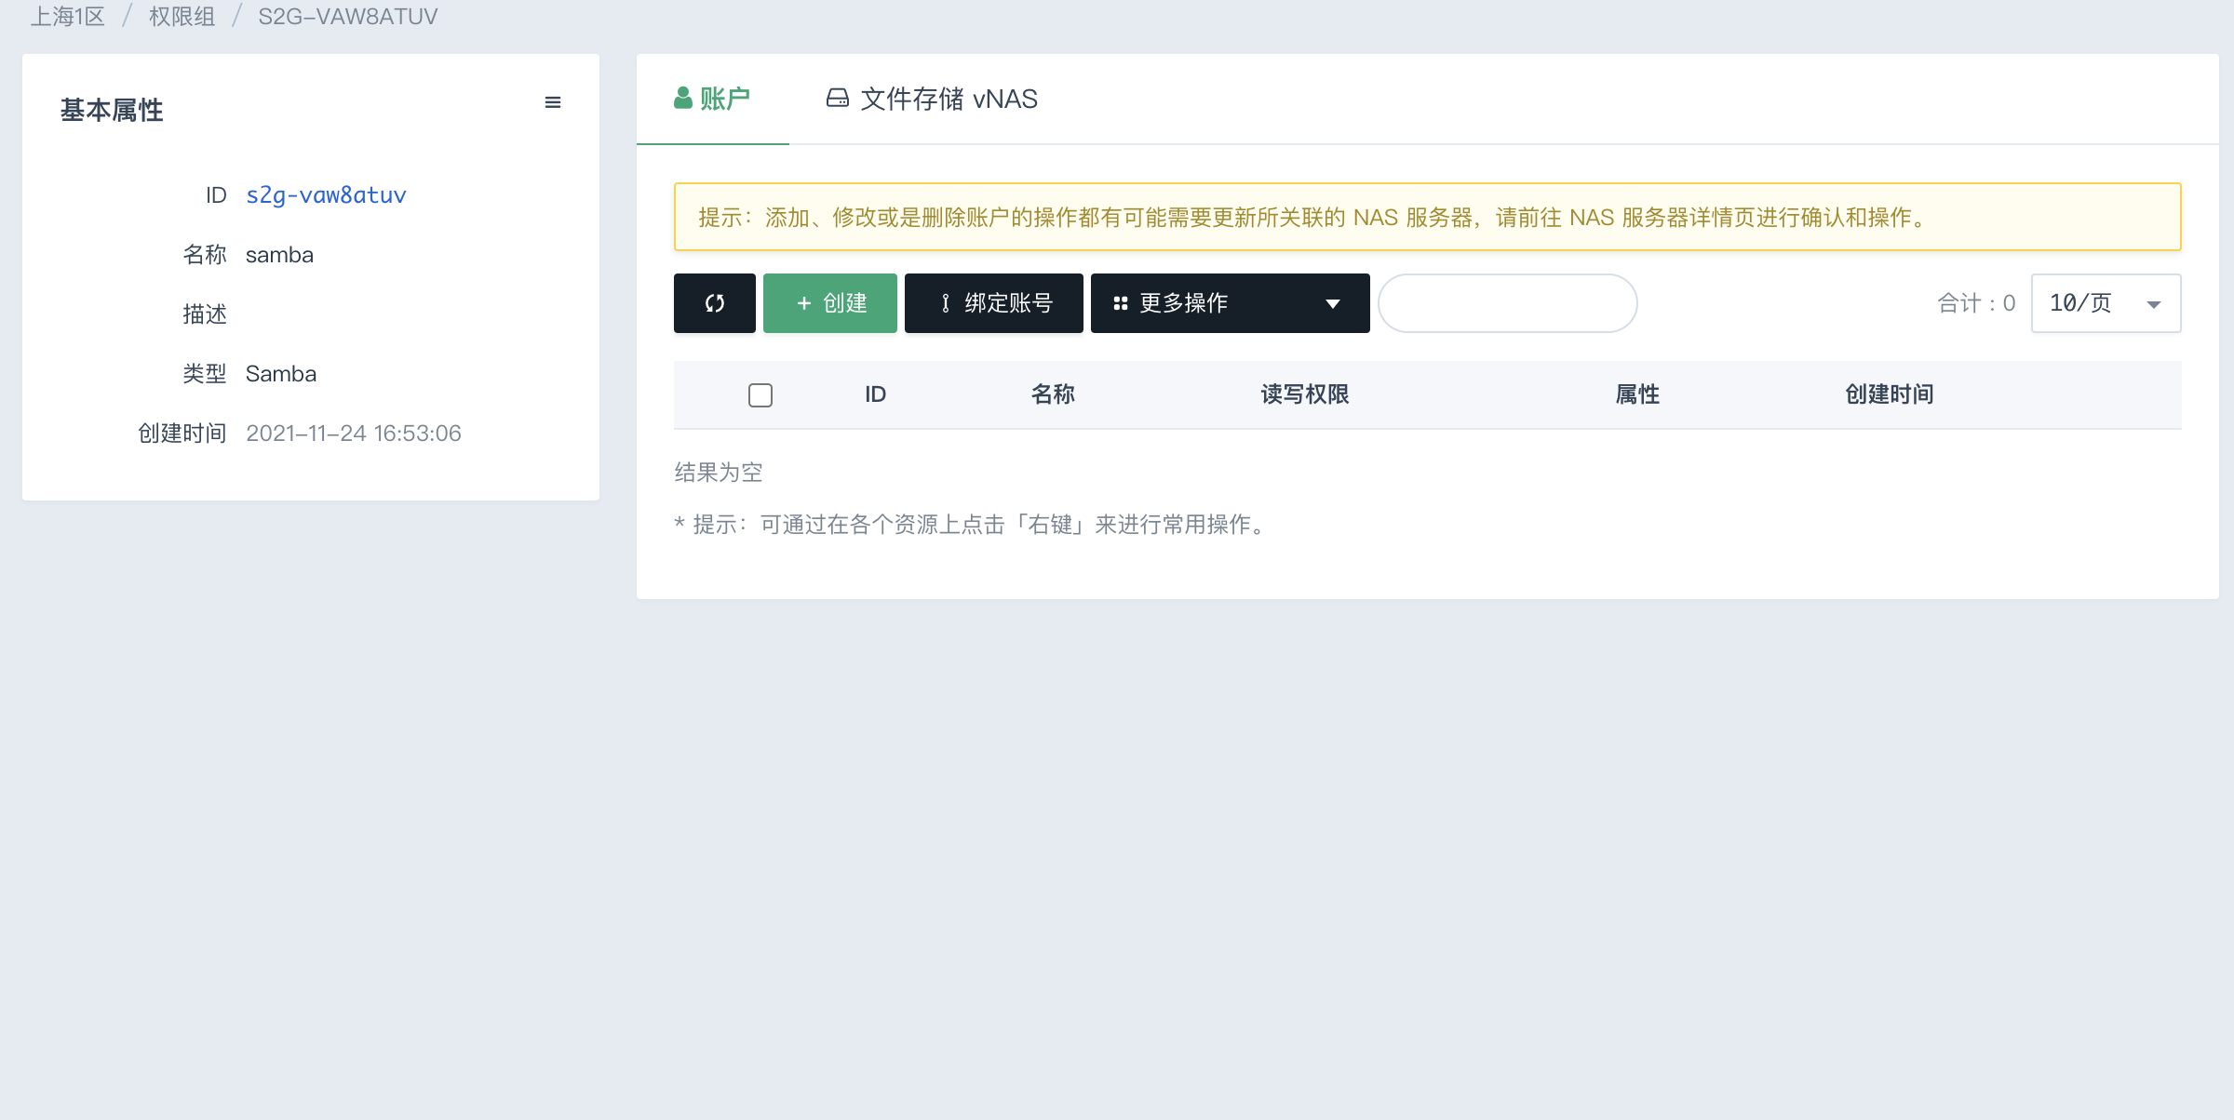Viewport: 2234px width, 1120px height.
Task: Open the 基本属性 hamburger menu icon
Action: click(x=553, y=102)
